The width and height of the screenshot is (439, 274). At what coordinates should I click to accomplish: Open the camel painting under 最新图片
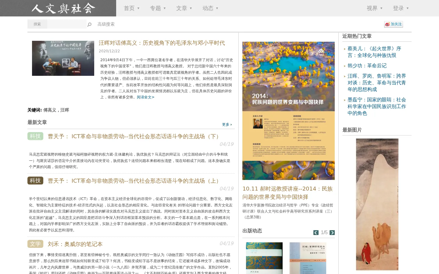[377, 204]
